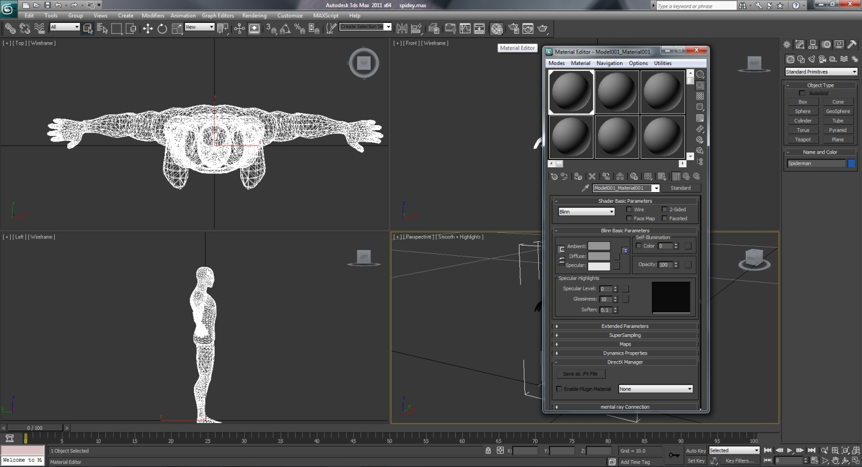
Task: Open Navigation menu in Material Editor
Action: tap(609, 63)
